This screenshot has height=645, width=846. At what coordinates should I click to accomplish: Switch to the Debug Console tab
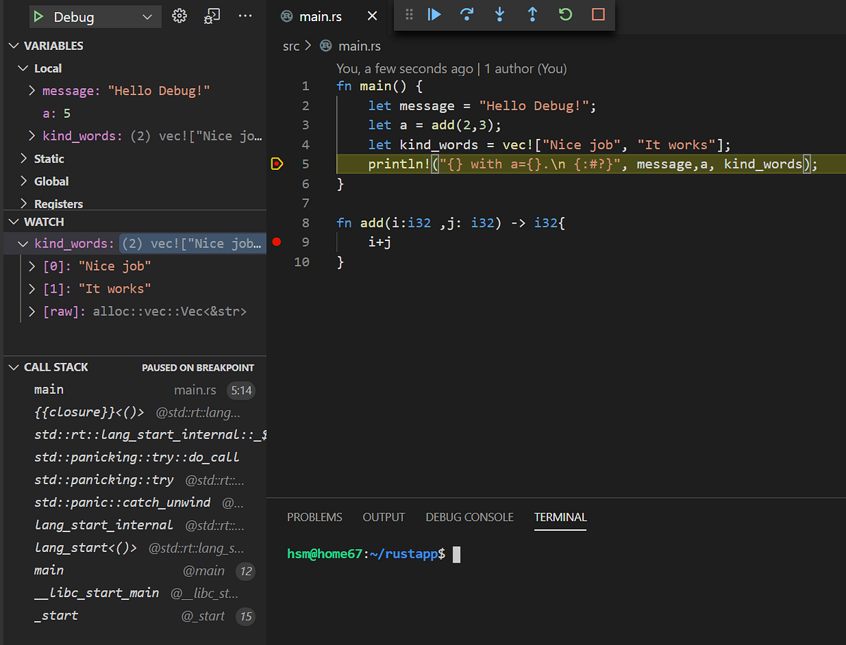[x=469, y=517]
